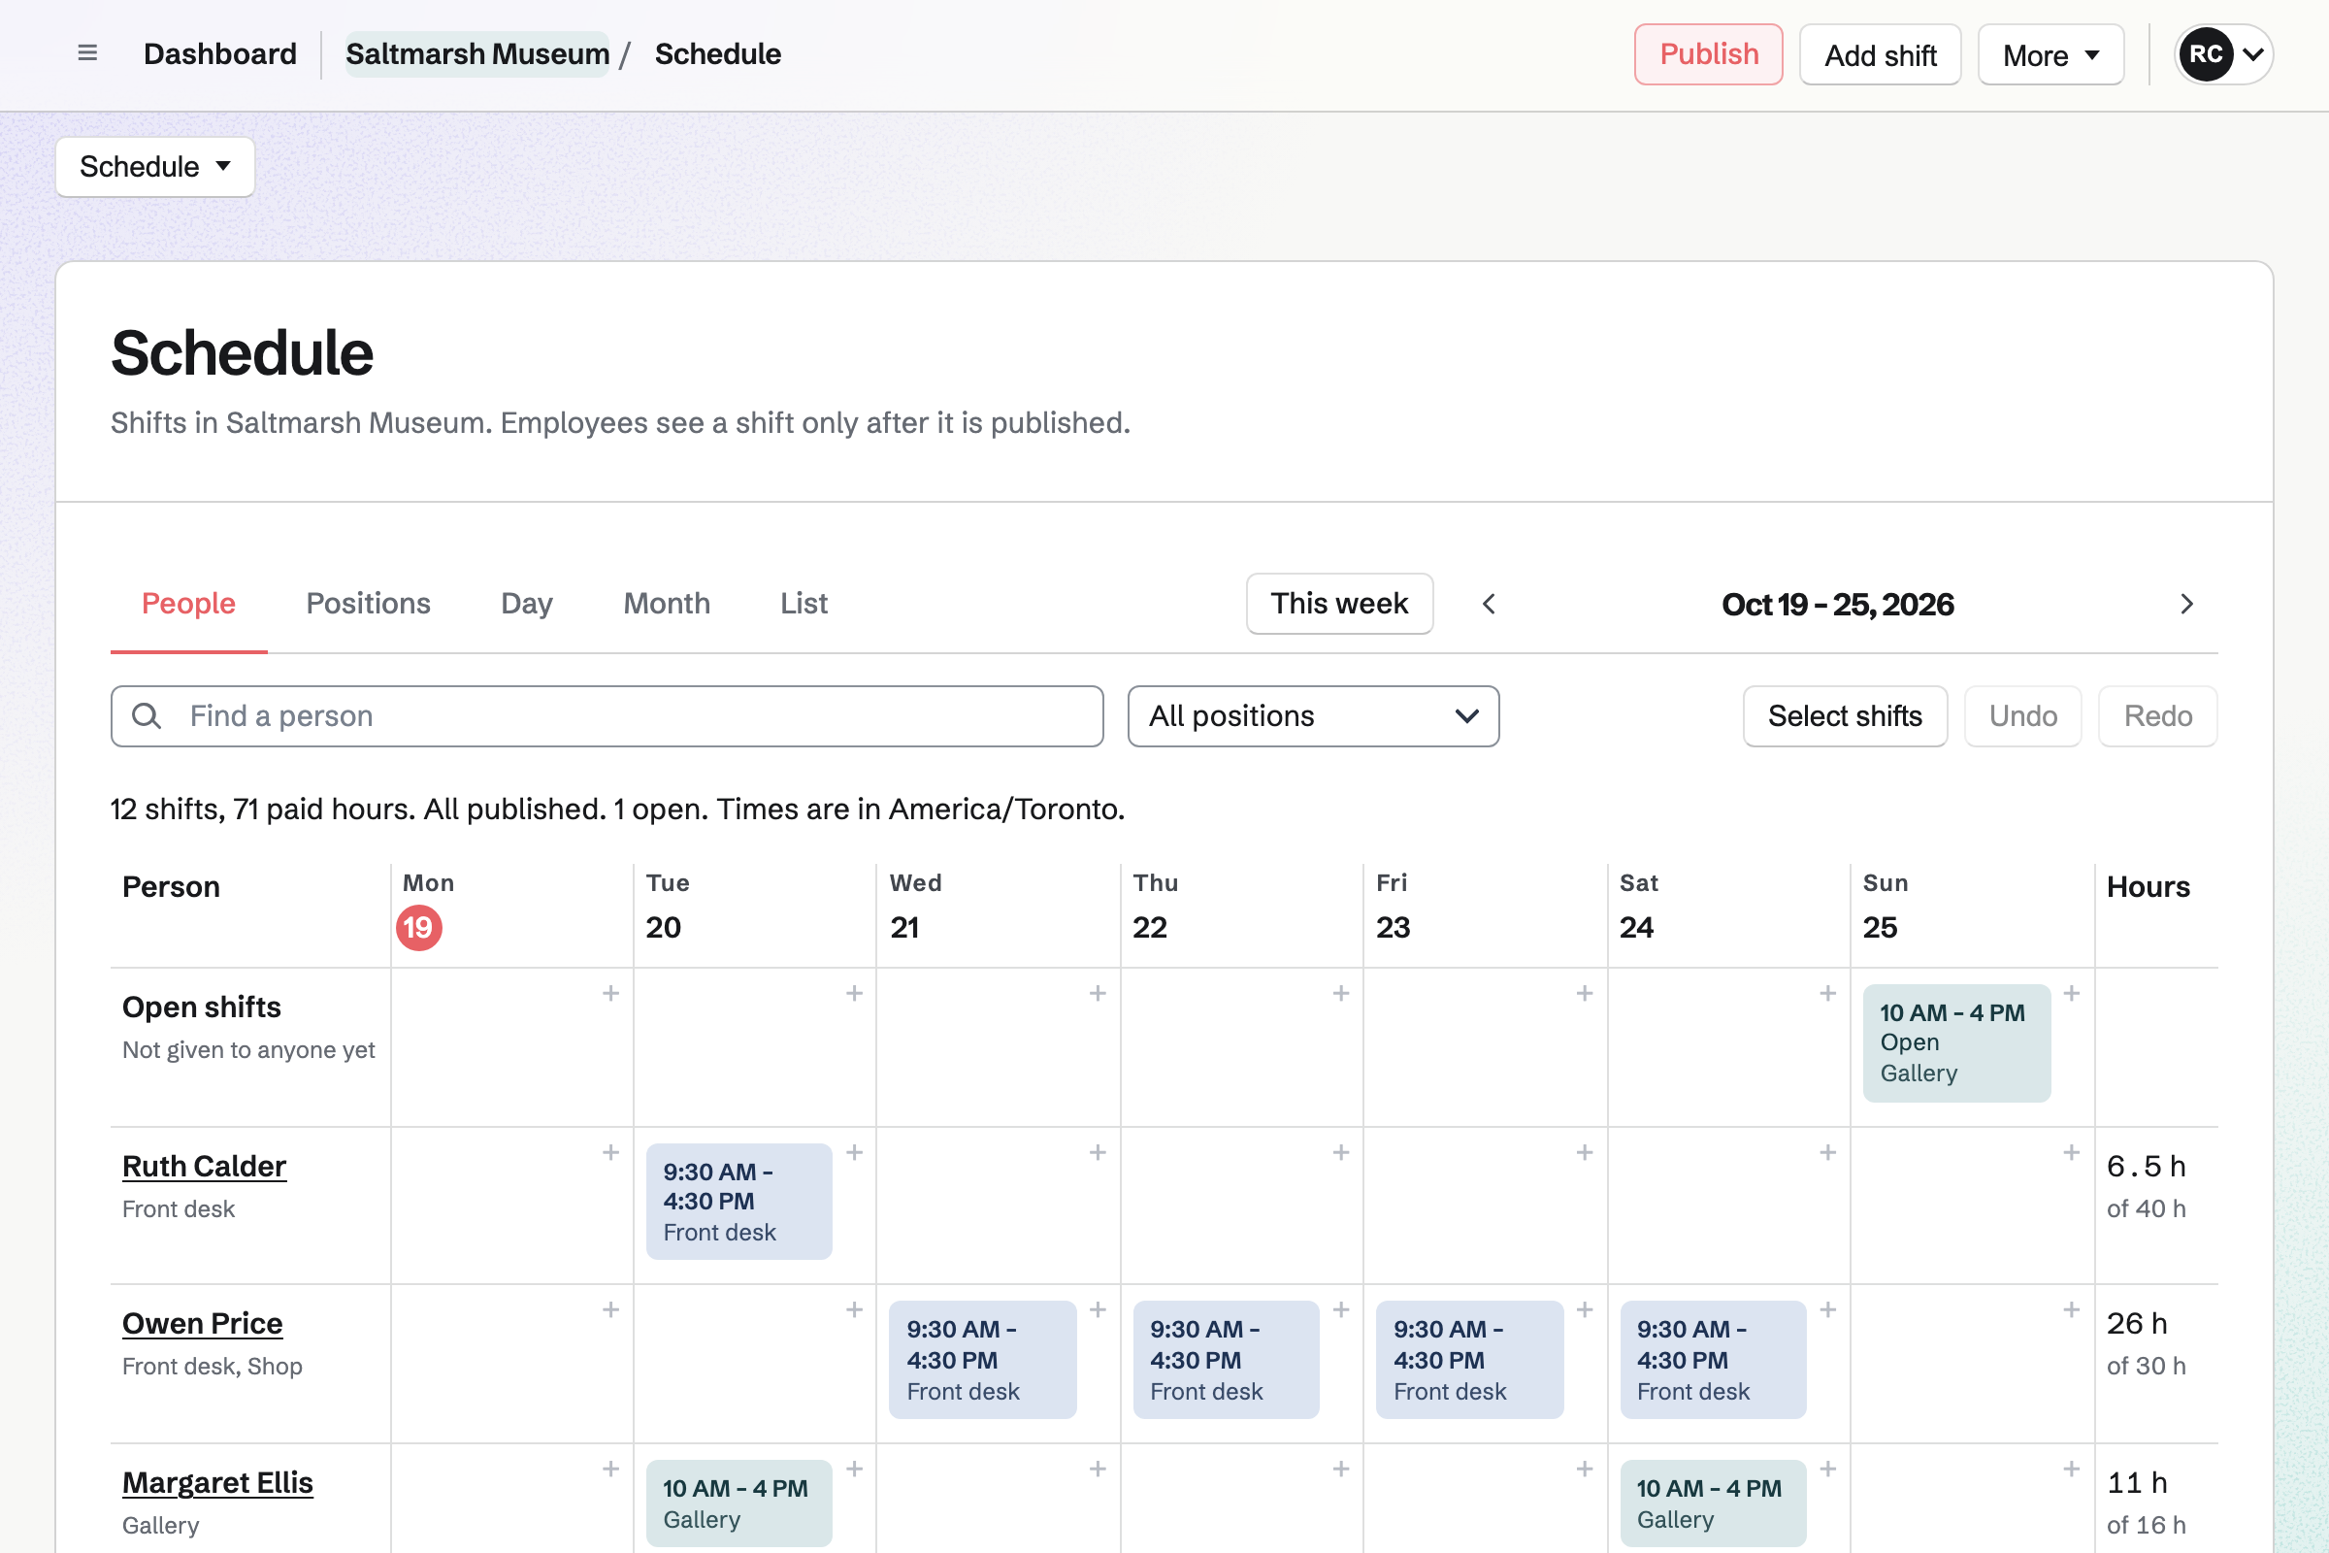Add shift for Ruth Calder on Wednesday
This screenshot has width=2329, height=1553.
point(1098,1153)
